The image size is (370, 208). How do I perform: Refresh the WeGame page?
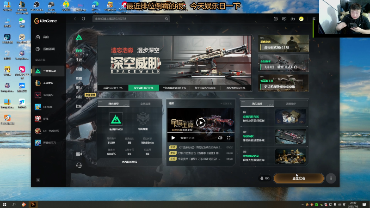(83, 18)
